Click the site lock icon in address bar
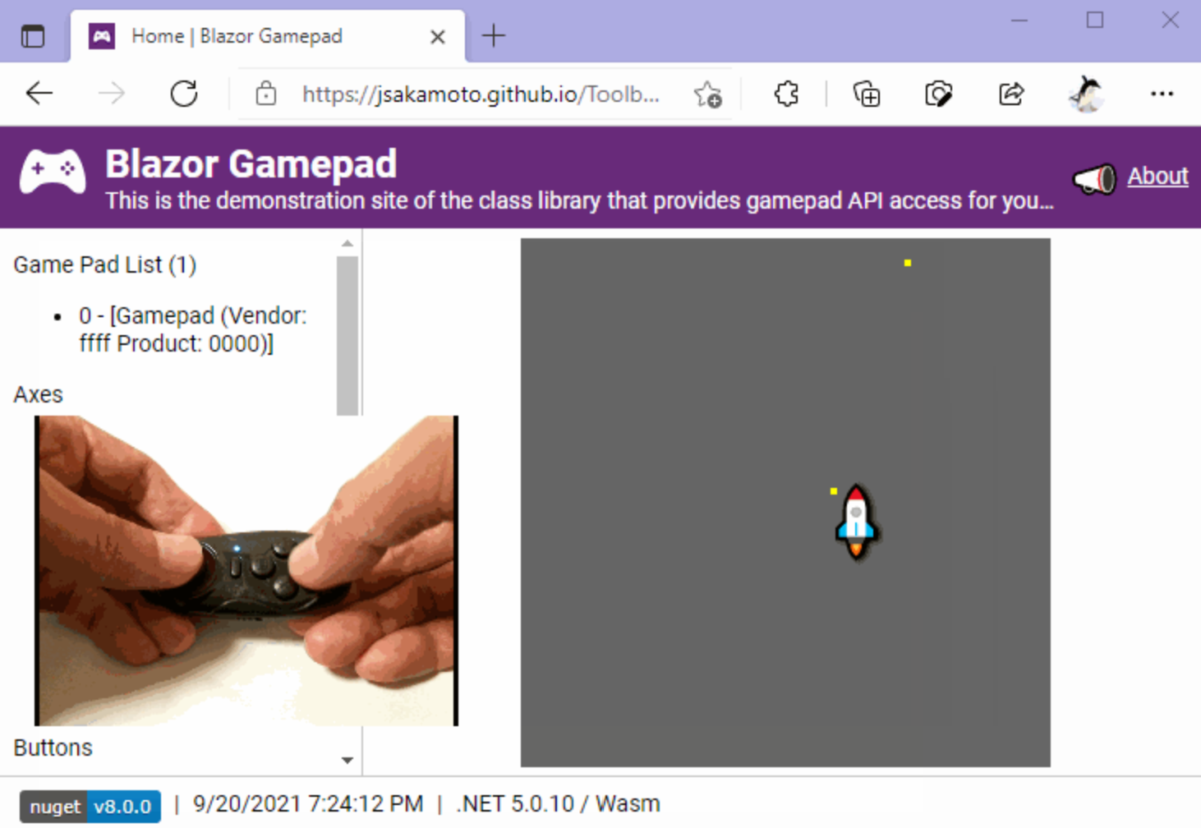This screenshot has height=828, width=1201. click(265, 94)
